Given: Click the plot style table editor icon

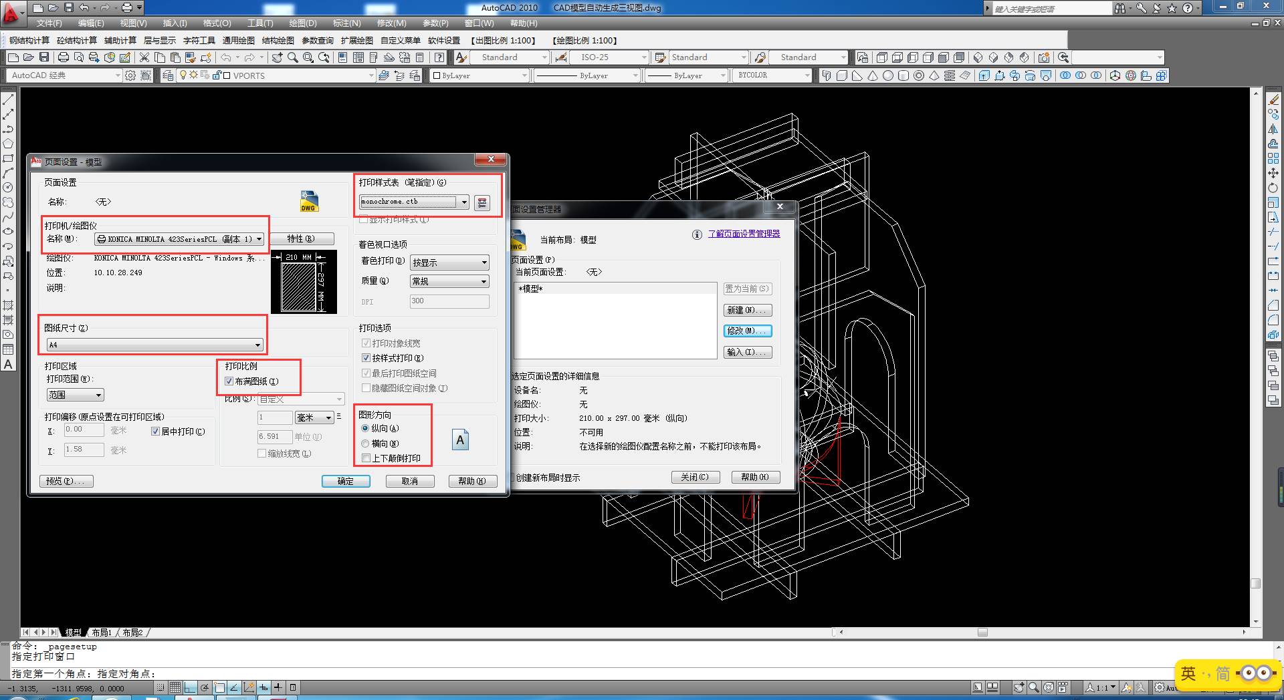Looking at the screenshot, I should point(481,202).
